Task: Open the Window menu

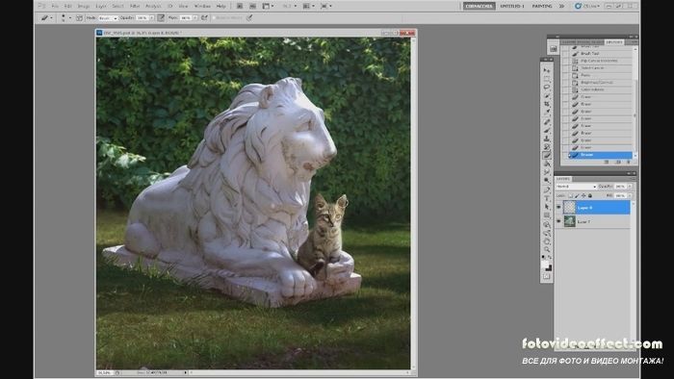Action: pos(202,6)
